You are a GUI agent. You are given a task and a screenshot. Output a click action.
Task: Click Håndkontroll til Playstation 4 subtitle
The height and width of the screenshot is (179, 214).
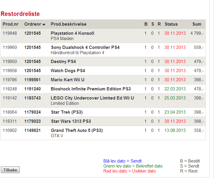click(77, 53)
